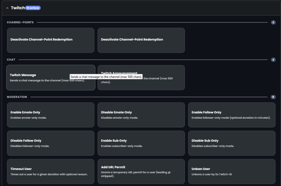Click "Disables subscriber-only mode." description
The width and height of the screenshot is (281, 186).
click(x=213, y=146)
